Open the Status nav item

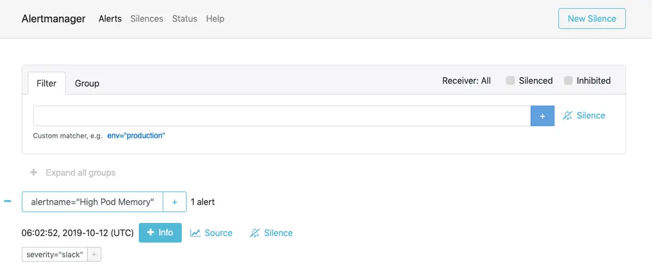[x=185, y=19]
